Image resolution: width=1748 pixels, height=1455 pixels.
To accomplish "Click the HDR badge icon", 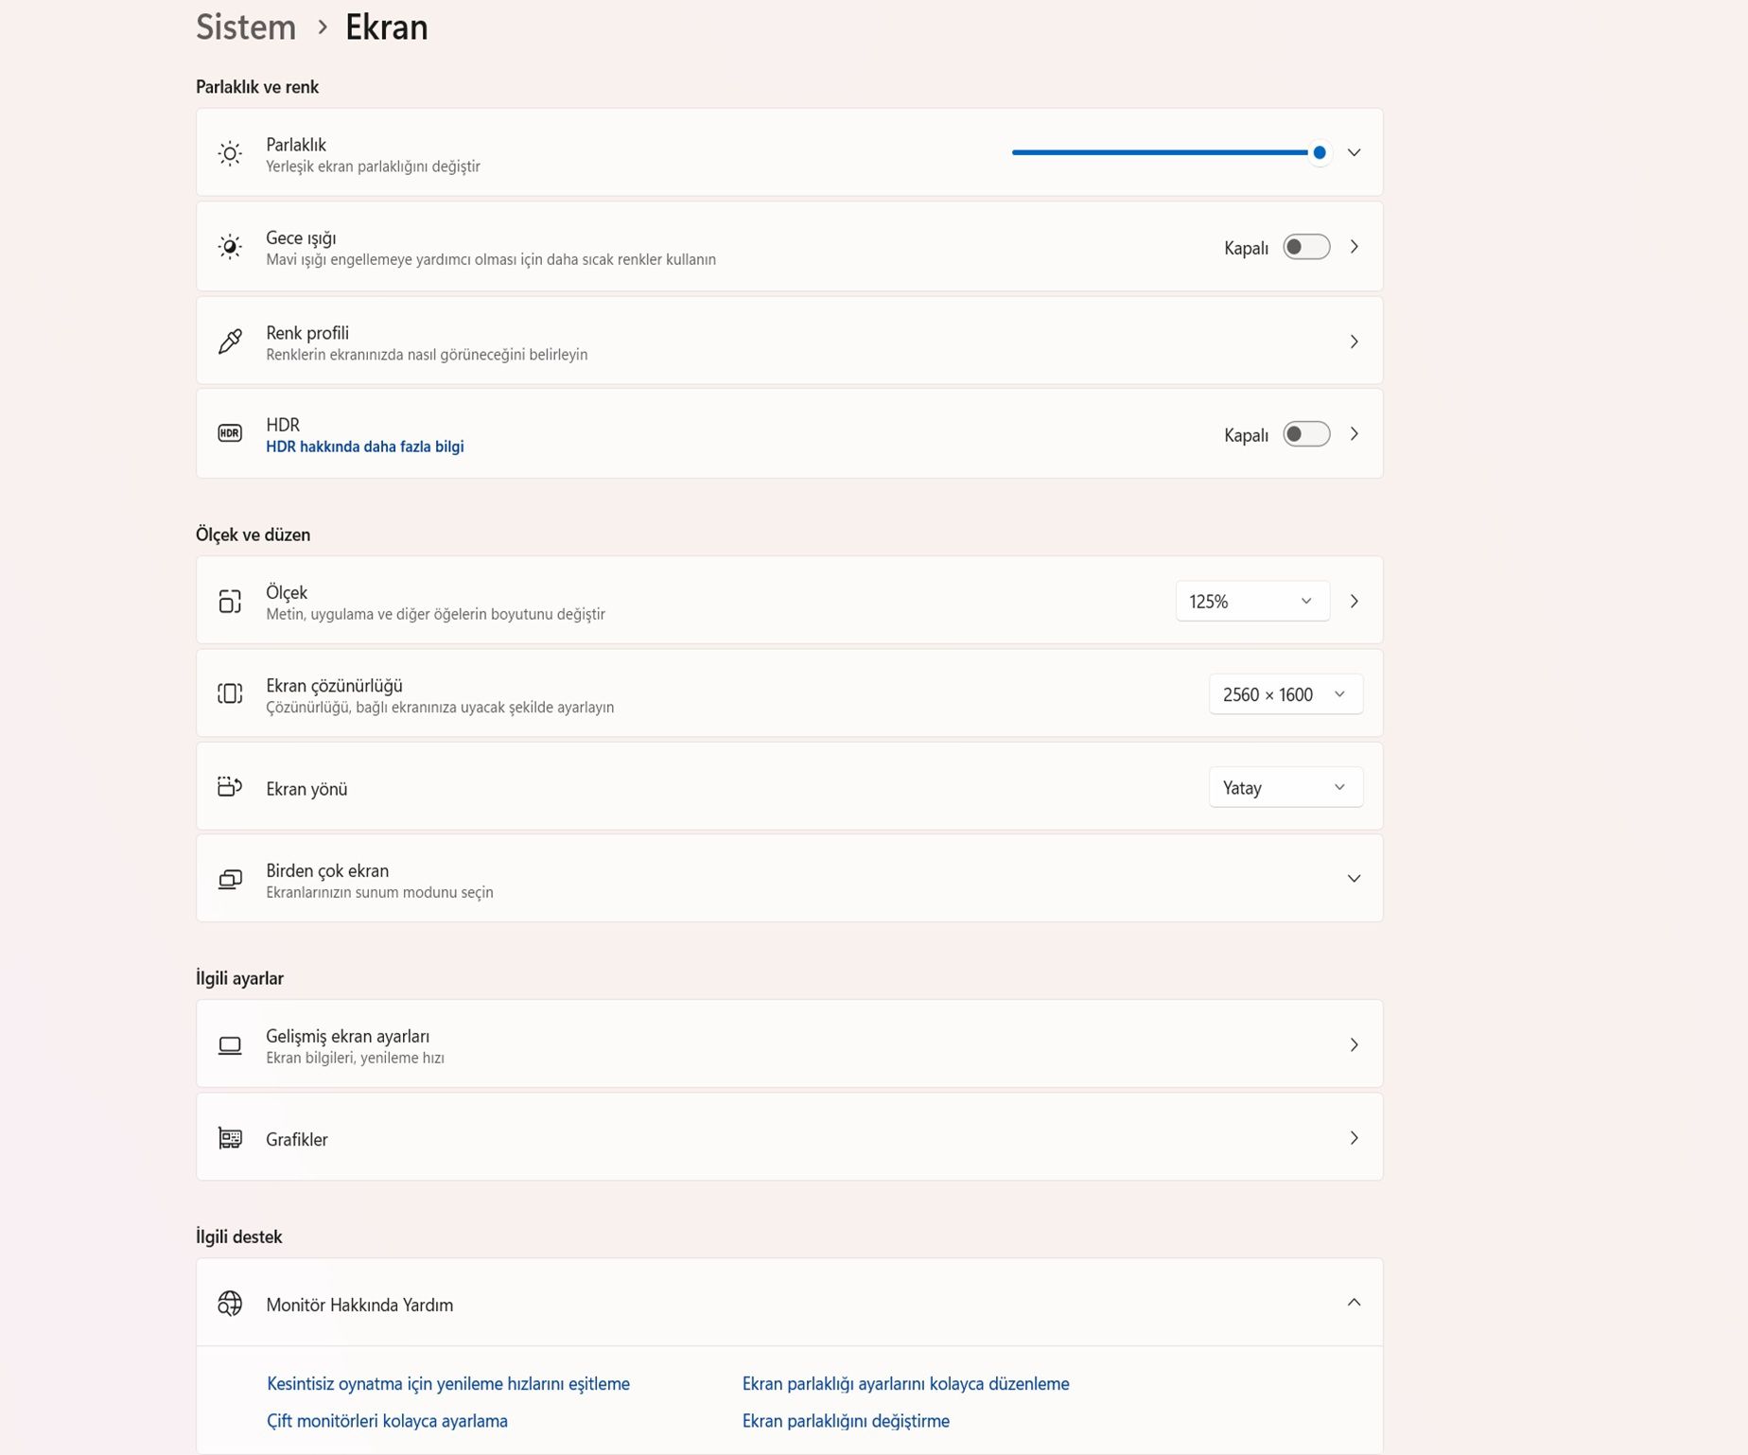I will point(230,433).
